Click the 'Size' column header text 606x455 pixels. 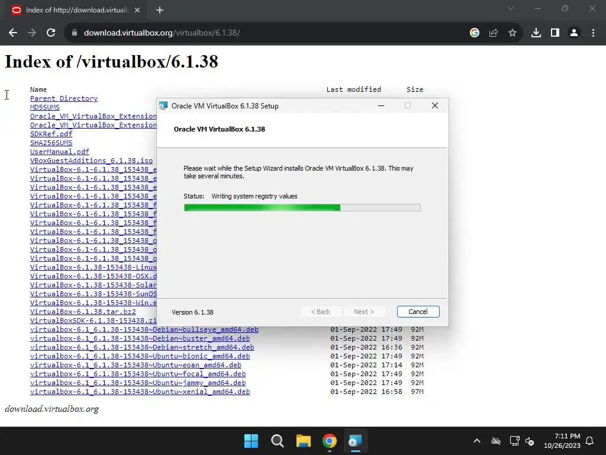point(415,89)
